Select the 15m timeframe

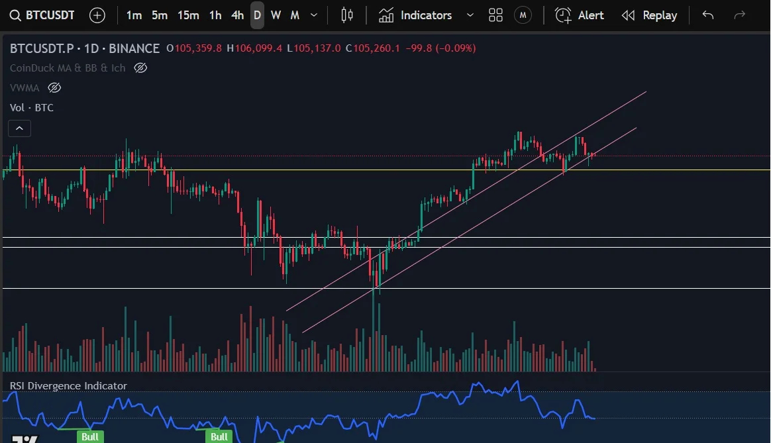click(188, 15)
